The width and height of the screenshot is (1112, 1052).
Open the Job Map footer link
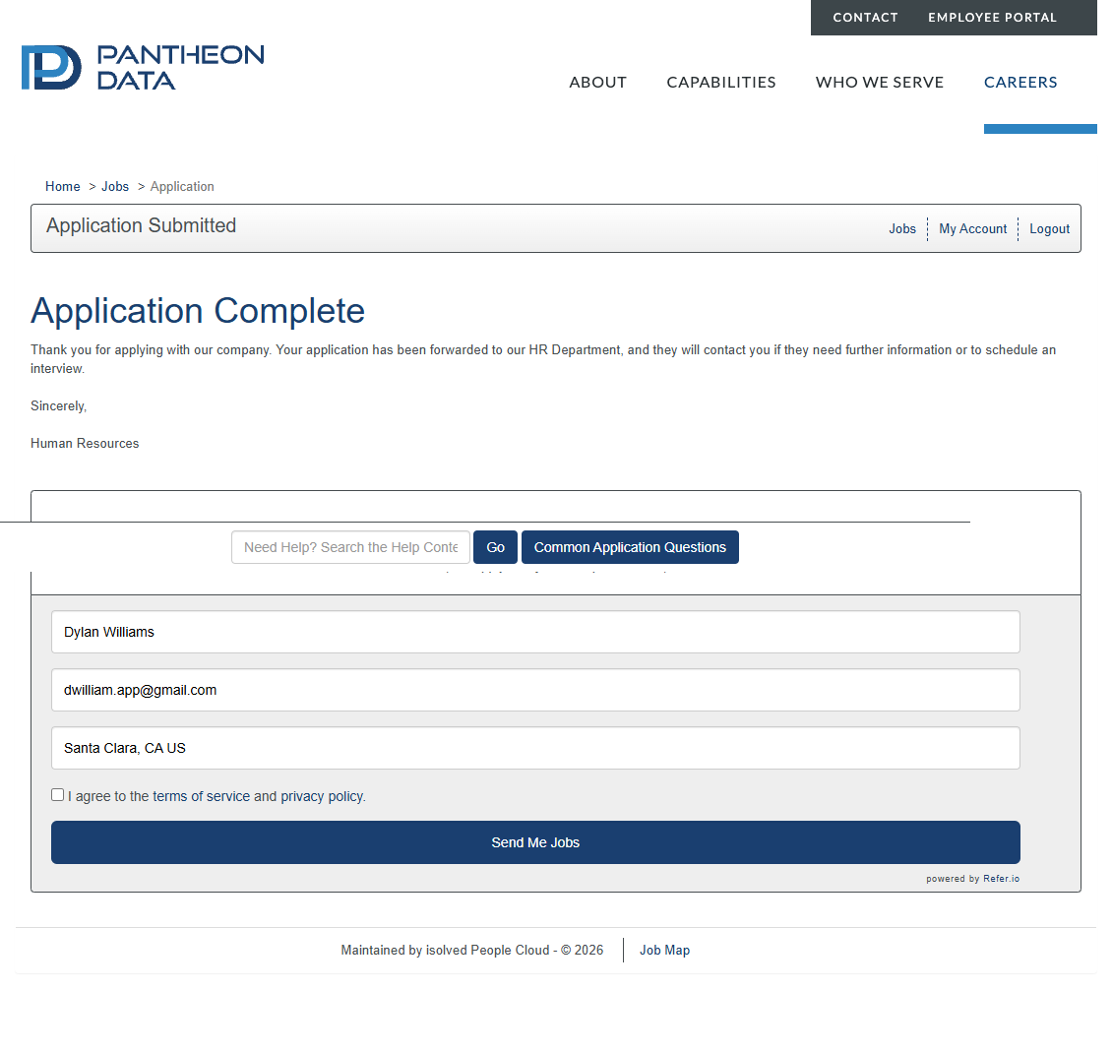[664, 951]
